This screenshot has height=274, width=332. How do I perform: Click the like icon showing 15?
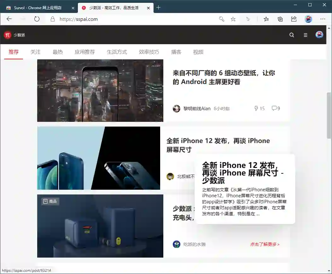256,108
